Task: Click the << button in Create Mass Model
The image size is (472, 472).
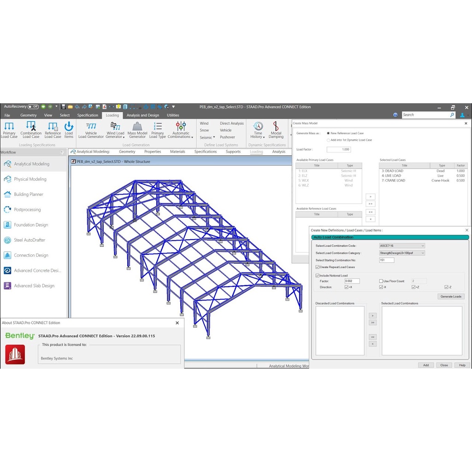Action: click(x=370, y=212)
